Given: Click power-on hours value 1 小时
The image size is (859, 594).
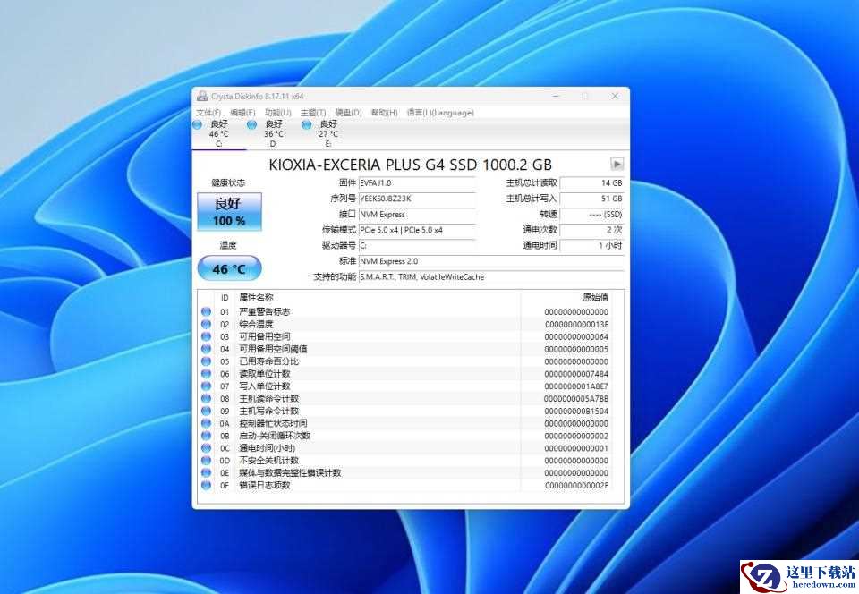Looking at the screenshot, I should (x=591, y=246).
